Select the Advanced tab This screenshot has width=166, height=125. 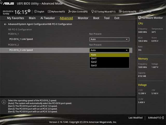click(66, 18)
